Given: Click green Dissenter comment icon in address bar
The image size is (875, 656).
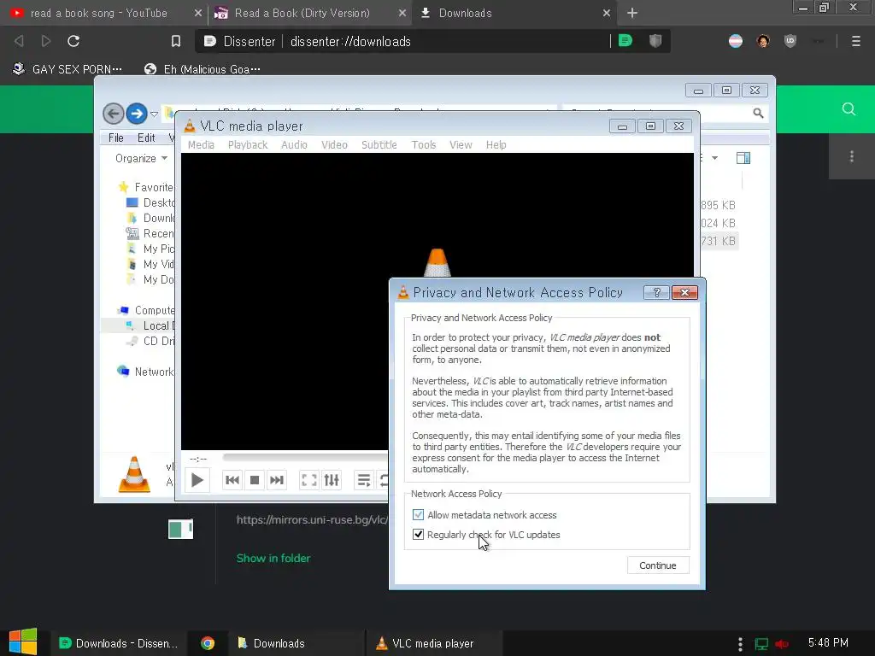Looking at the screenshot, I should point(625,41).
